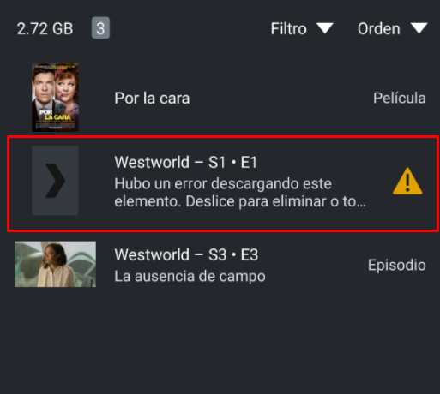Screen dimensions: 440x394
Task: Tap the download error message text
Action: point(240,193)
